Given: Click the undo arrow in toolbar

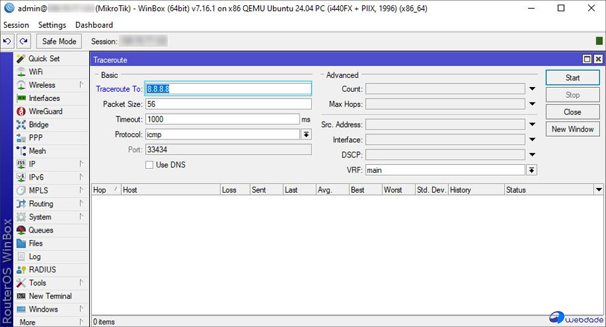Looking at the screenshot, I should tap(7, 41).
